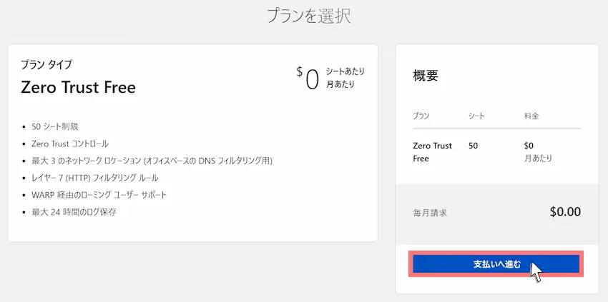Screen dimensions: 608x302
Task: Click the 概要 summary heading
Action: [426, 76]
